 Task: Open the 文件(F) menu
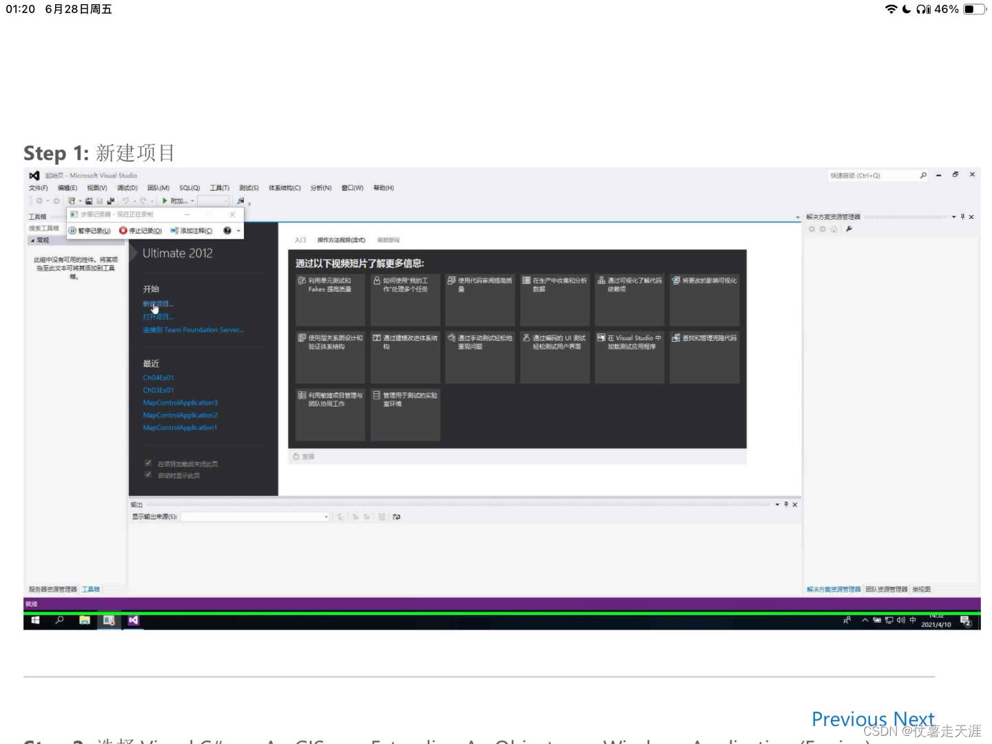pos(39,188)
